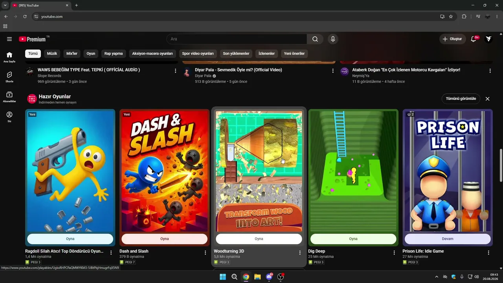Select the Tümü filter chip

pyautogui.click(x=33, y=53)
